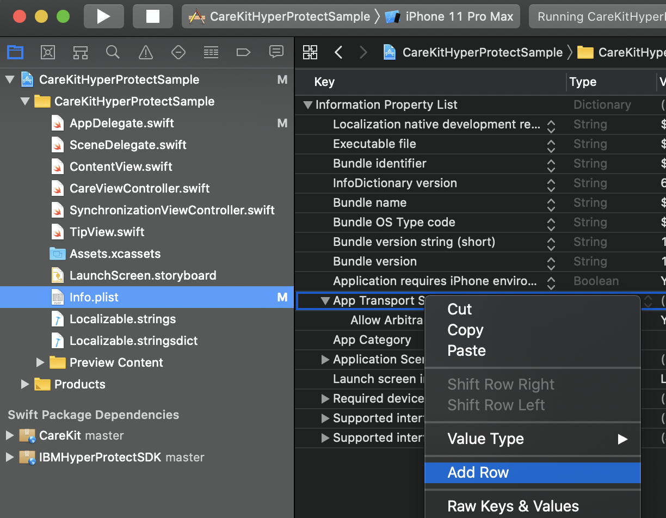
Task: Open the Debug navigator icon
Action: [211, 52]
